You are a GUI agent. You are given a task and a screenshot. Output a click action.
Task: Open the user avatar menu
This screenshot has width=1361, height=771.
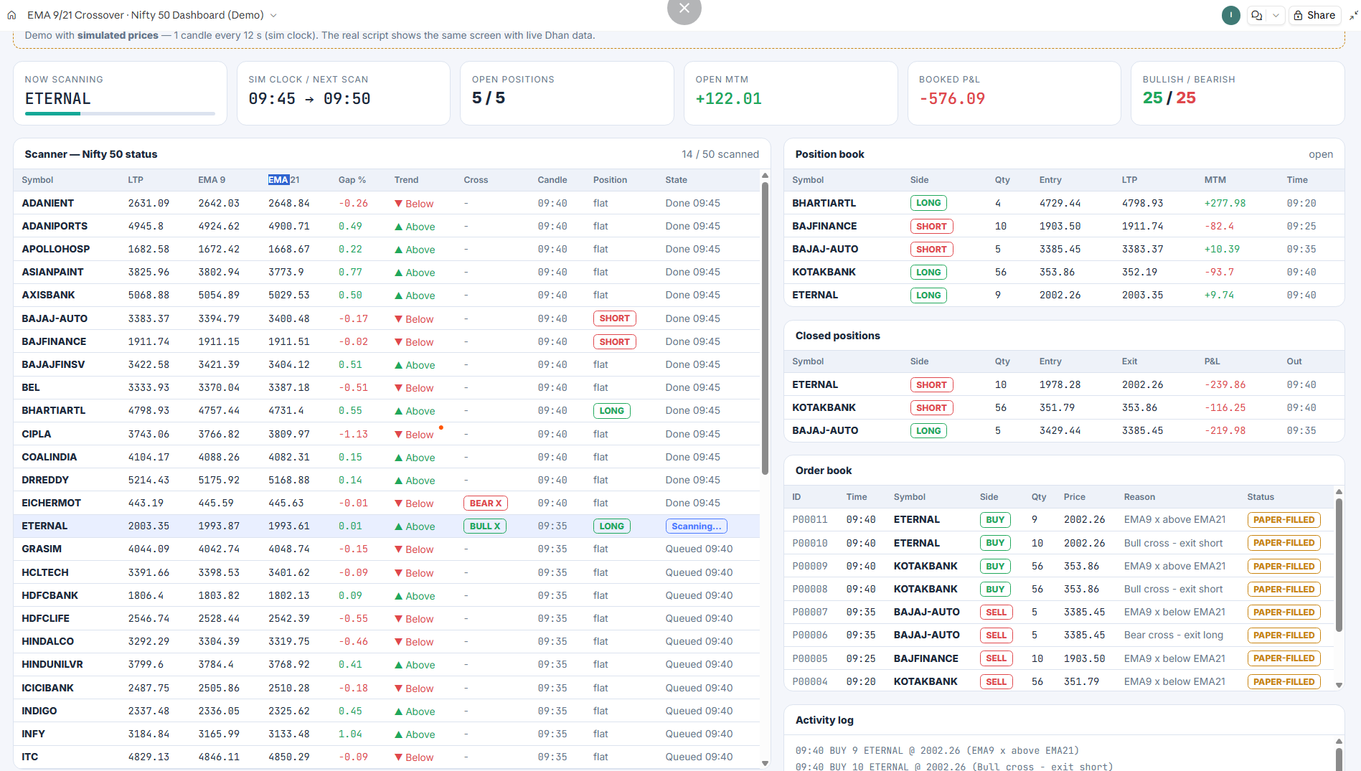(1231, 15)
